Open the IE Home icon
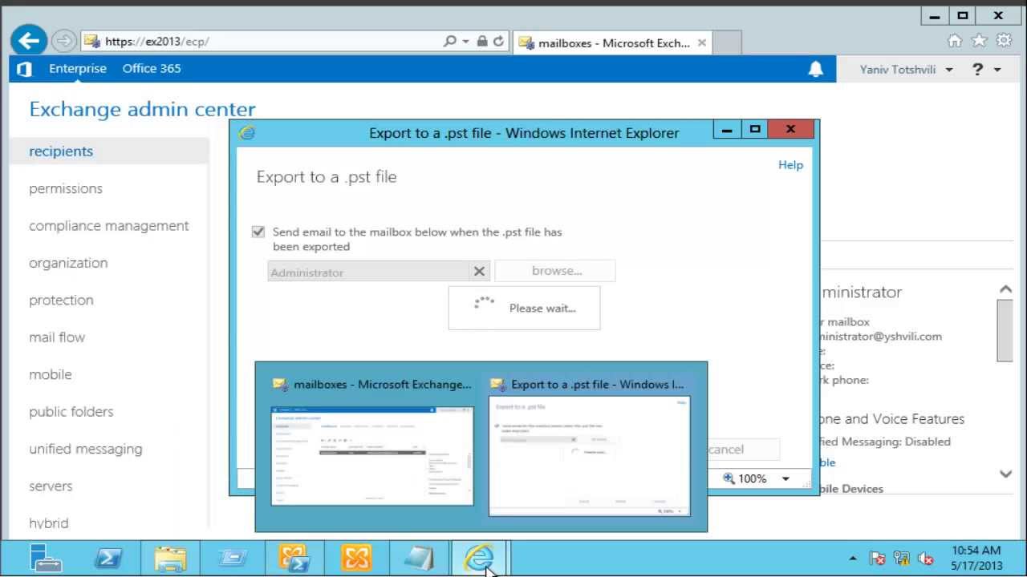 click(955, 41)
